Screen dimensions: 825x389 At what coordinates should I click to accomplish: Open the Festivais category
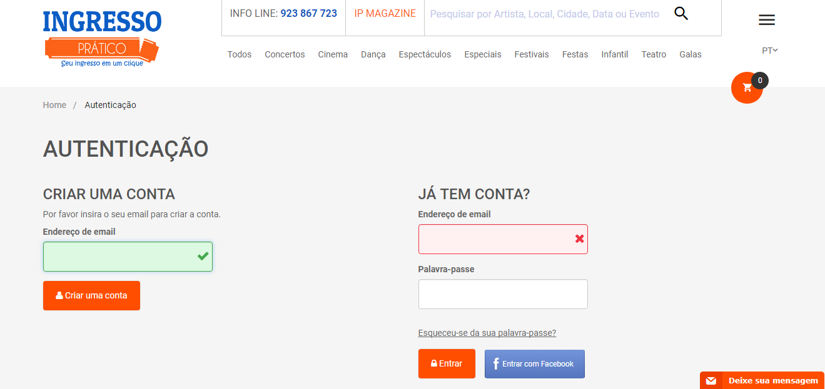click(532, 54)
